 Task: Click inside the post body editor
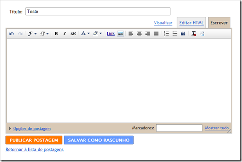coord(119,81)
